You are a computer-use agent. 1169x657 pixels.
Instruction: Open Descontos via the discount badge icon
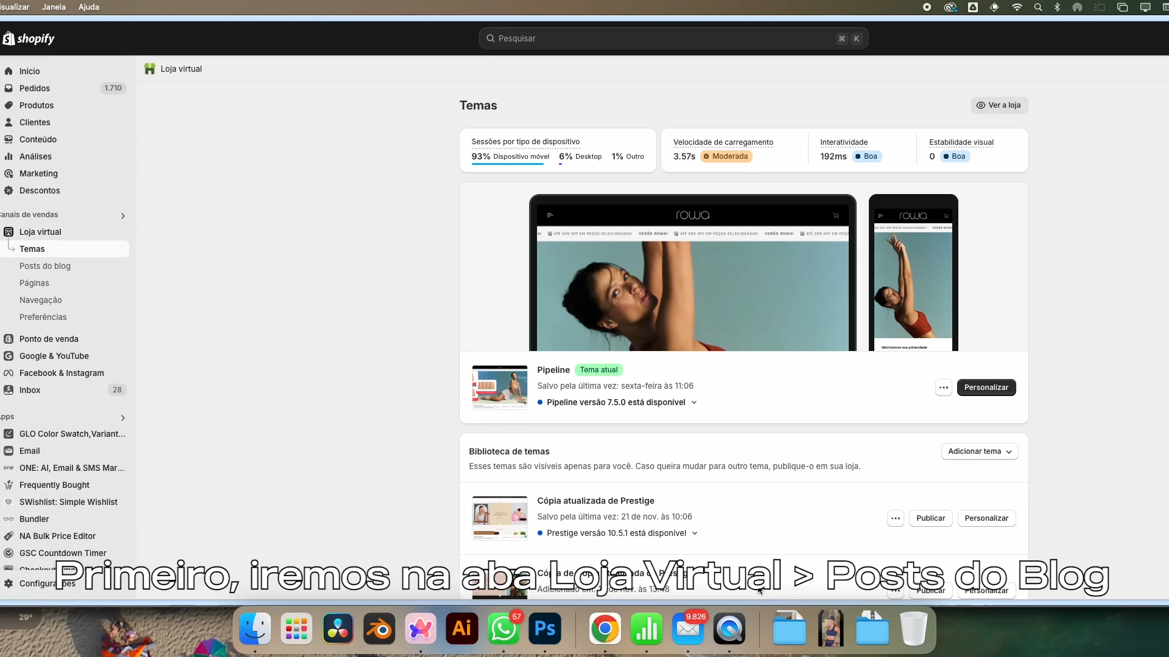click(x=9, y=190)
